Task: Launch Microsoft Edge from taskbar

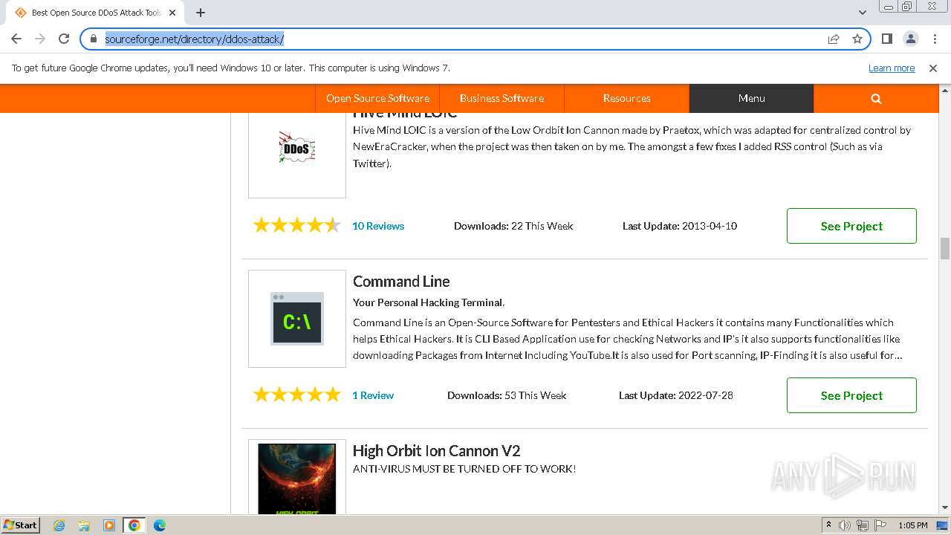Action: pyautogui.click(x=160, y=525)
